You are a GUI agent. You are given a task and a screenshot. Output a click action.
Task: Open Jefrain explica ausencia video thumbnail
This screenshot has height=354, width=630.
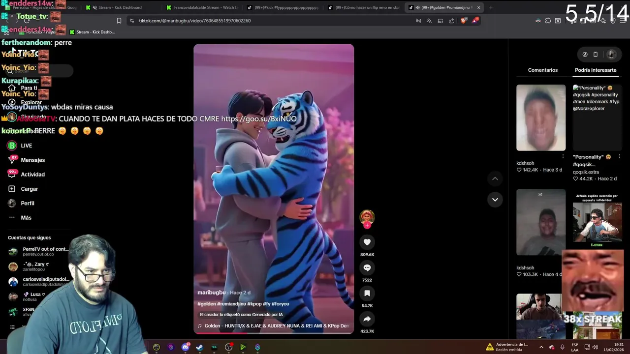[x=597, y=220]
